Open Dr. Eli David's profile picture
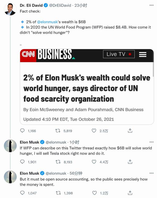This screenshot has height=198, width=157. (10, 9)
